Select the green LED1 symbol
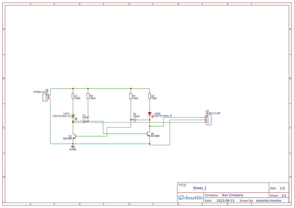The width and height of the screenshot is (294, 208). tap(73, 116)
